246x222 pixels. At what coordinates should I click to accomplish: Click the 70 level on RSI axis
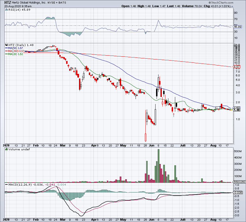[x=236, y=19]
